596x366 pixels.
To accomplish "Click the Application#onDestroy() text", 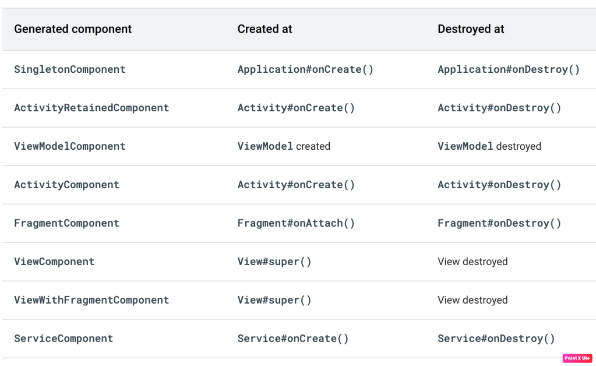I will point(509,69).
